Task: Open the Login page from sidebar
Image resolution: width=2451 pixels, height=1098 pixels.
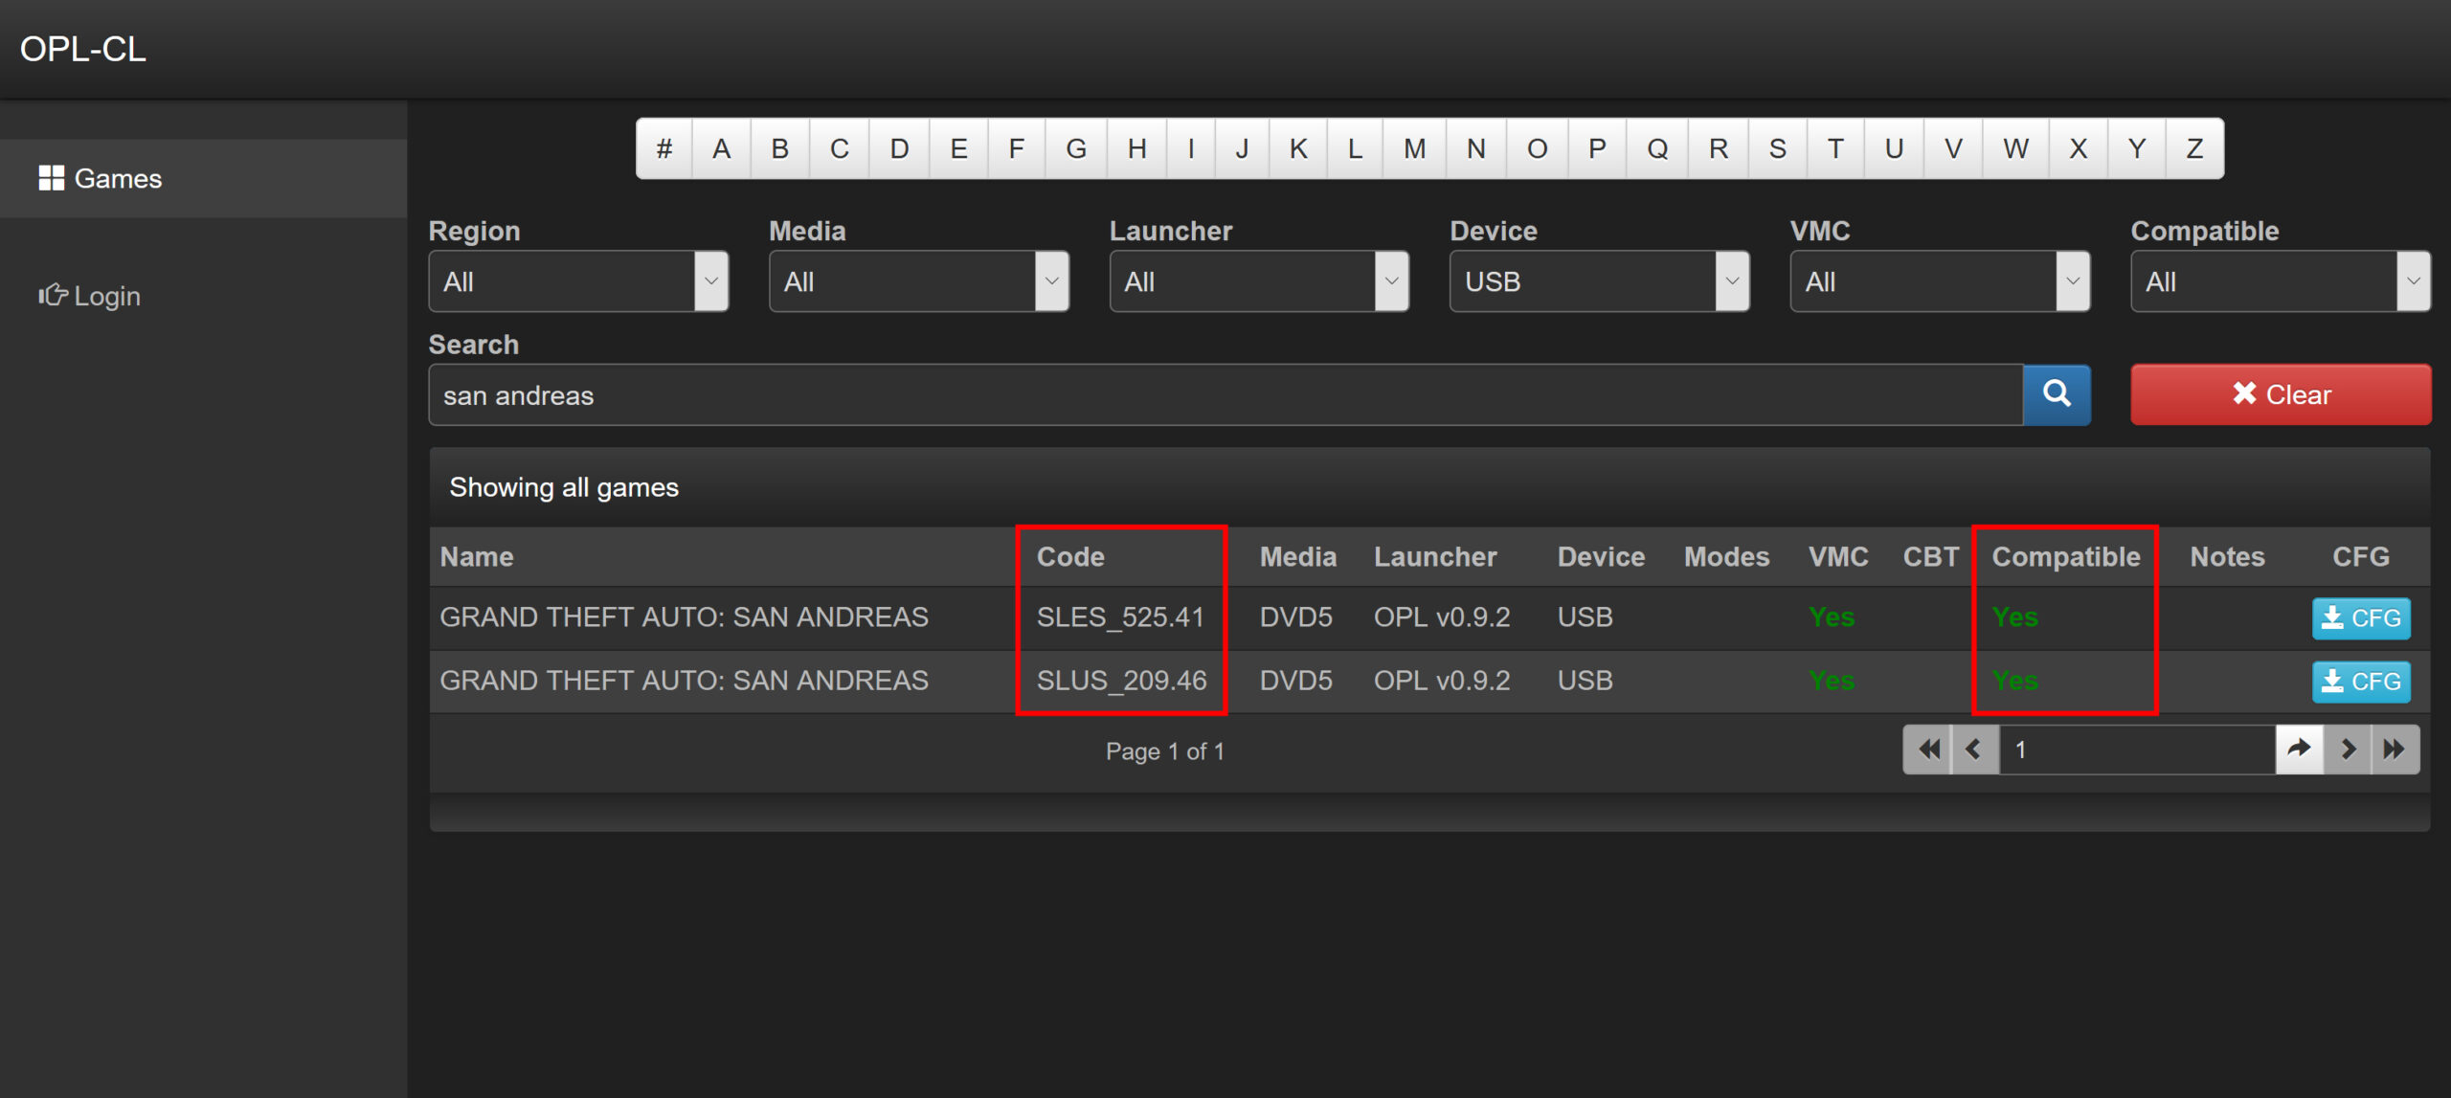Action: pos(90,296)
